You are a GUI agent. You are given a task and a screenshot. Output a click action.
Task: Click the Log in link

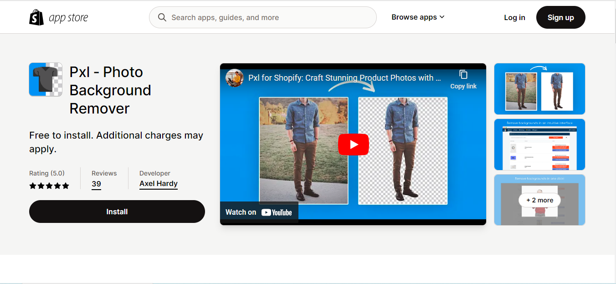pos(514,17)
